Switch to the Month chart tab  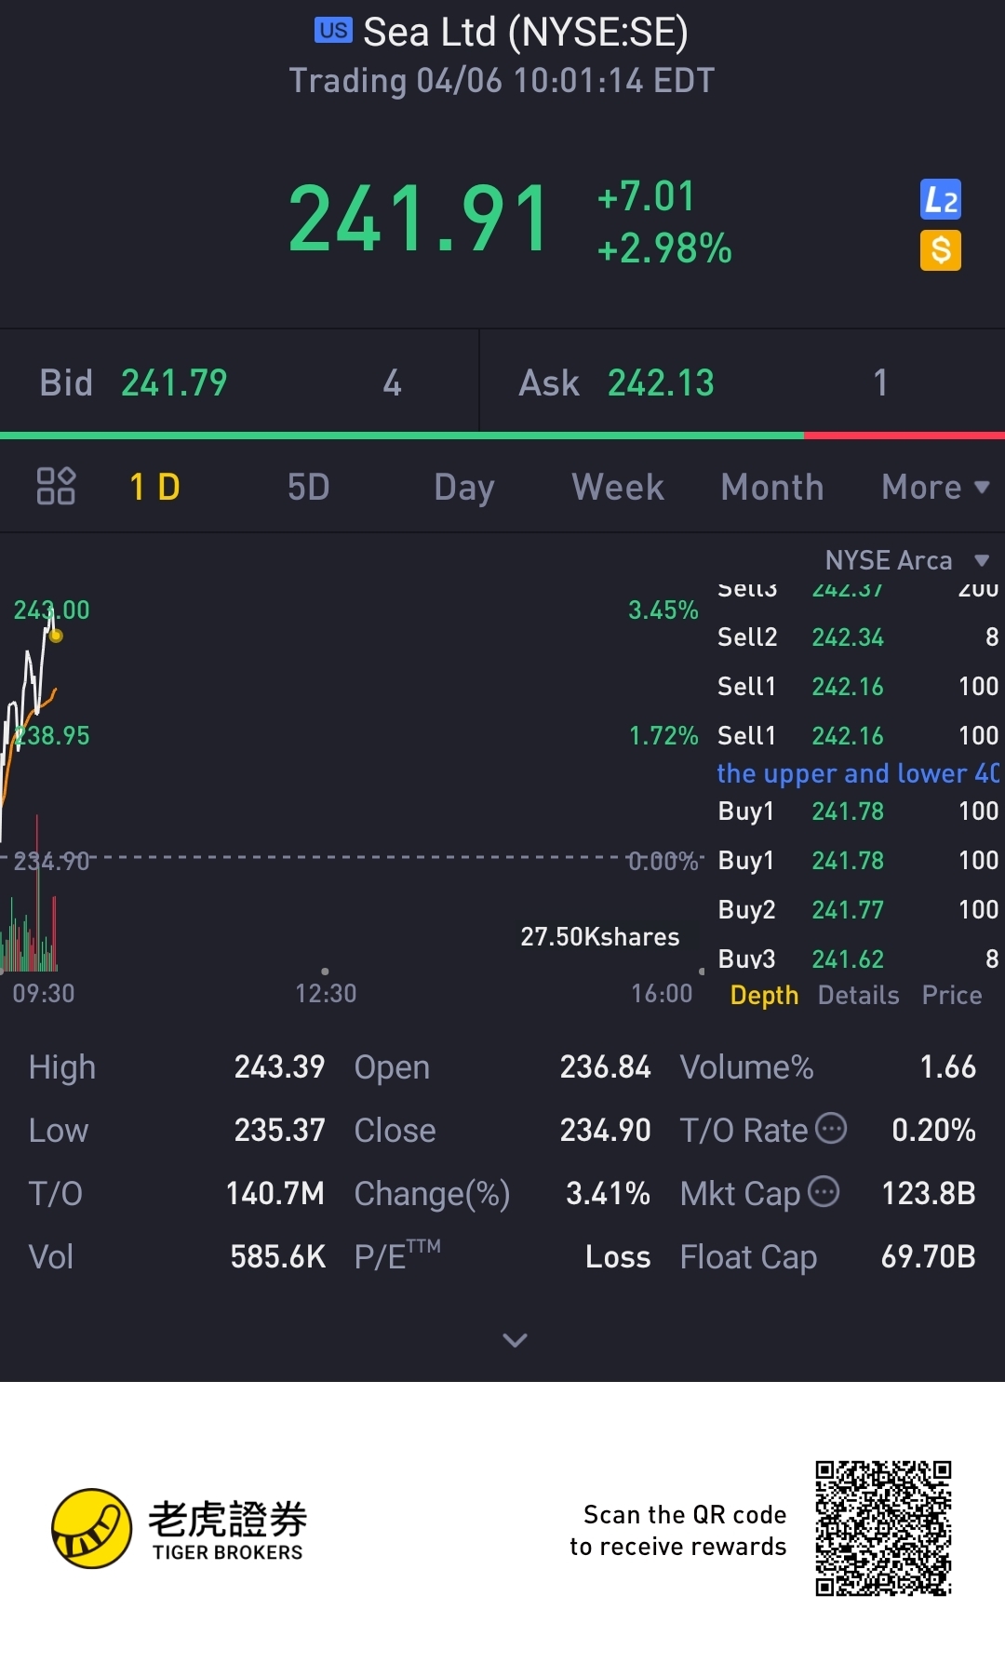(x=772, y=487)
